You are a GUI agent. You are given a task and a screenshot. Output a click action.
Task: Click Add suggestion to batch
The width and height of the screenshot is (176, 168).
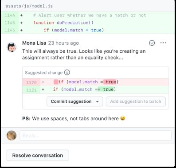pyautogui.click(x=136, y=102)
